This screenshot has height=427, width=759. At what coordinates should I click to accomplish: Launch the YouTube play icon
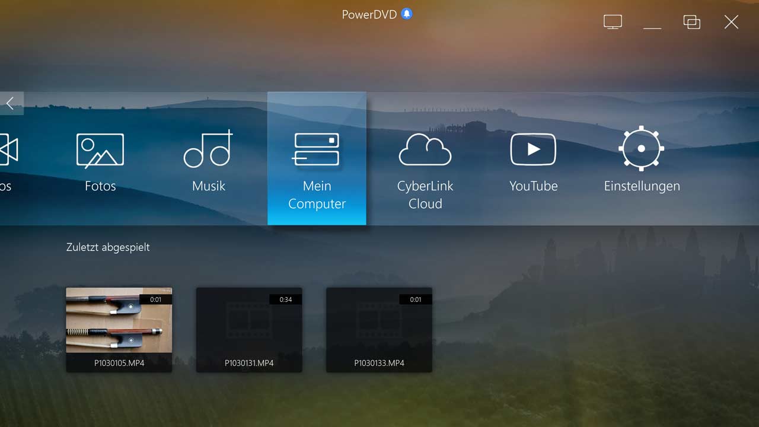tap(533, 149)
